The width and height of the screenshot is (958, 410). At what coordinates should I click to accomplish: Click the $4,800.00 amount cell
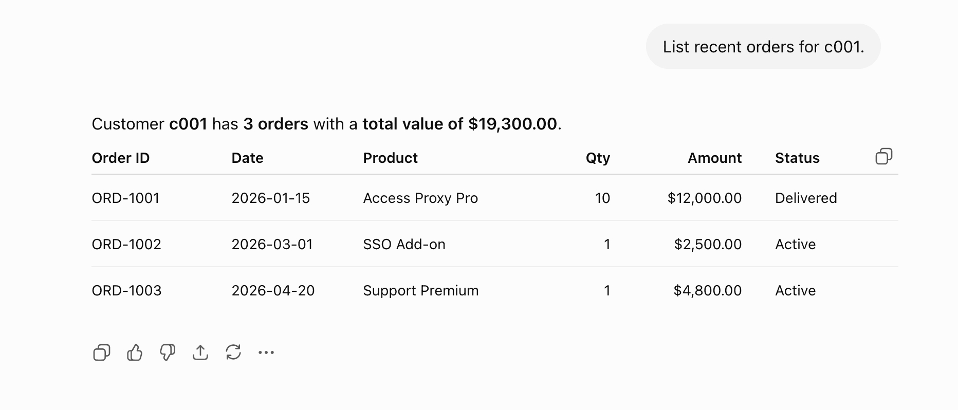pos(708,290)
